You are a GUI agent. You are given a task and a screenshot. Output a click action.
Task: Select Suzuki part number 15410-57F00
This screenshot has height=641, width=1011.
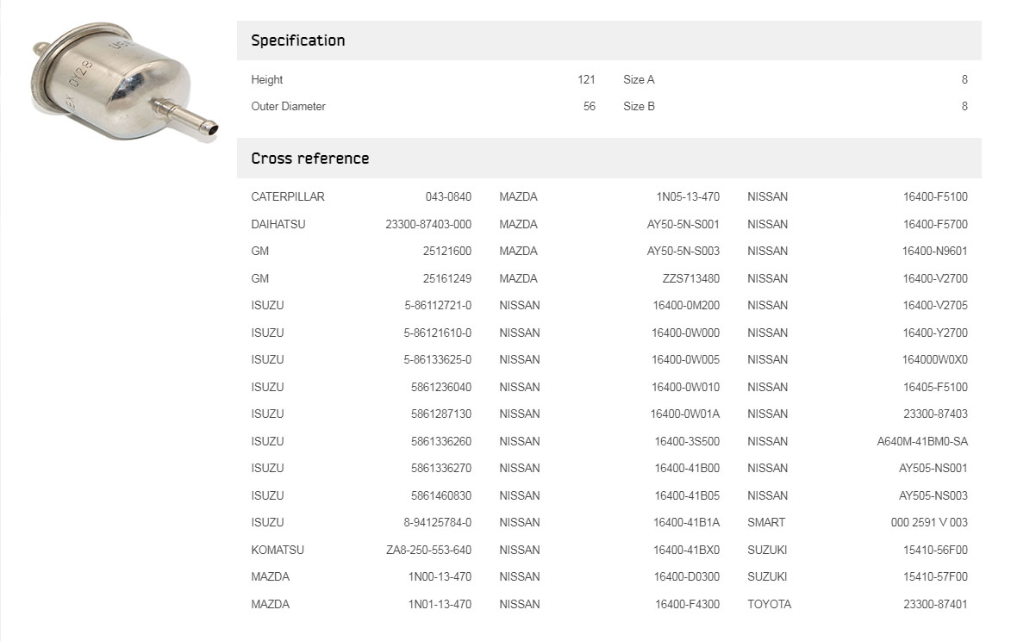(x=935, y=577)
